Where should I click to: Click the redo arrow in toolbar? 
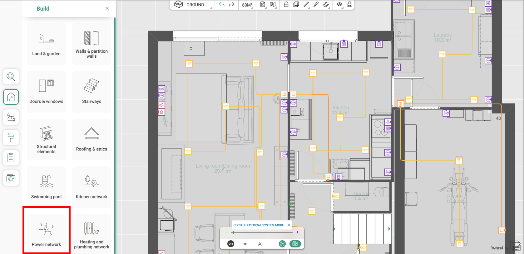tap(232, 5)
